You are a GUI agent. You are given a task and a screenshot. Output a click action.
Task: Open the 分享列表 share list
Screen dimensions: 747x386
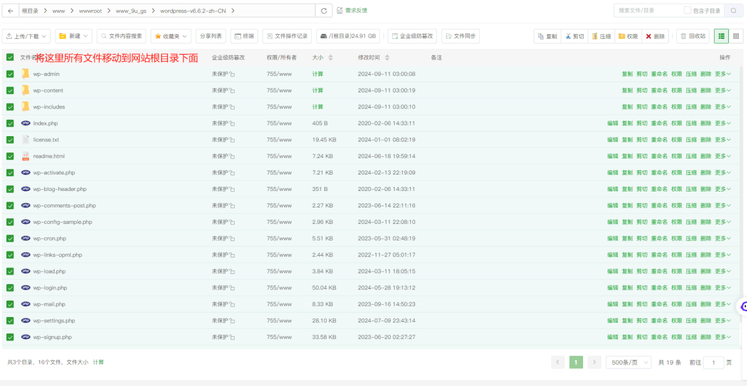210,36
